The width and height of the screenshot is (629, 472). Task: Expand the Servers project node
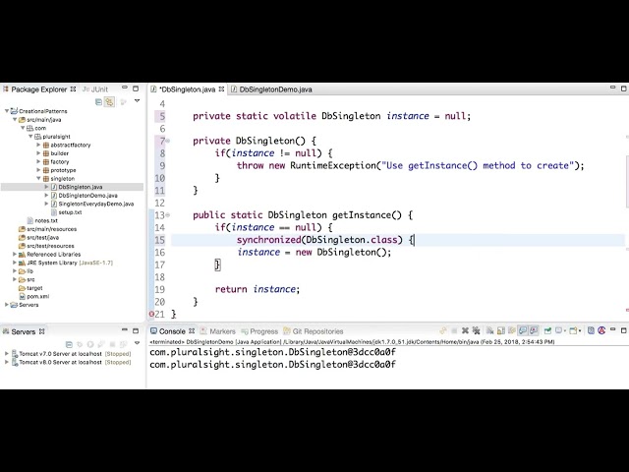[x=7, y=305]
